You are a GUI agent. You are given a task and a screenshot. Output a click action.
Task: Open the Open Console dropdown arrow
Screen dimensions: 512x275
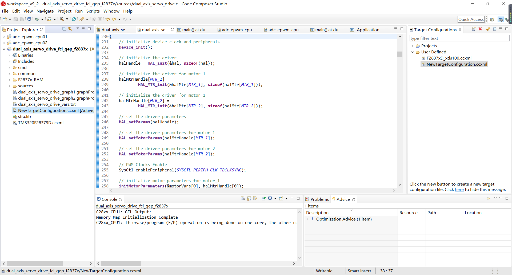click(286, 198)
